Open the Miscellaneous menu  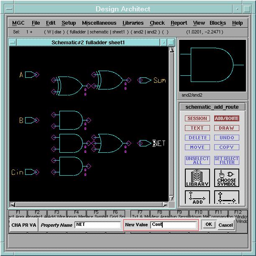click(99, 23)
